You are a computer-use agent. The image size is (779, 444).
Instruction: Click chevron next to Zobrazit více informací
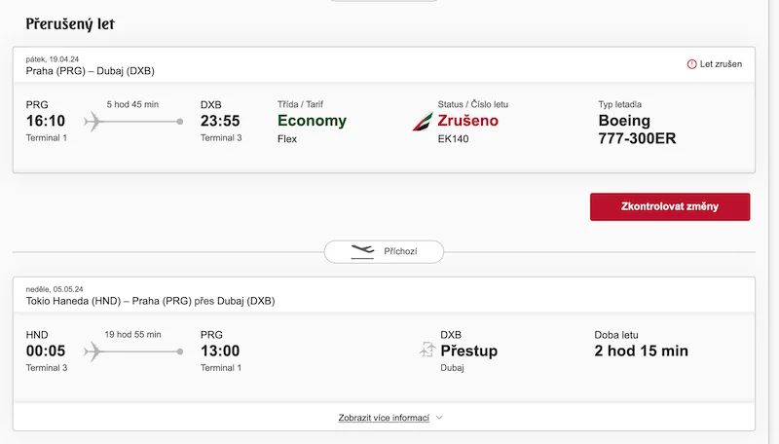point(439,418)
